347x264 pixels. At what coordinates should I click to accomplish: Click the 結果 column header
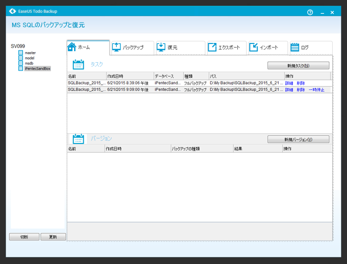tap(258, 149)
